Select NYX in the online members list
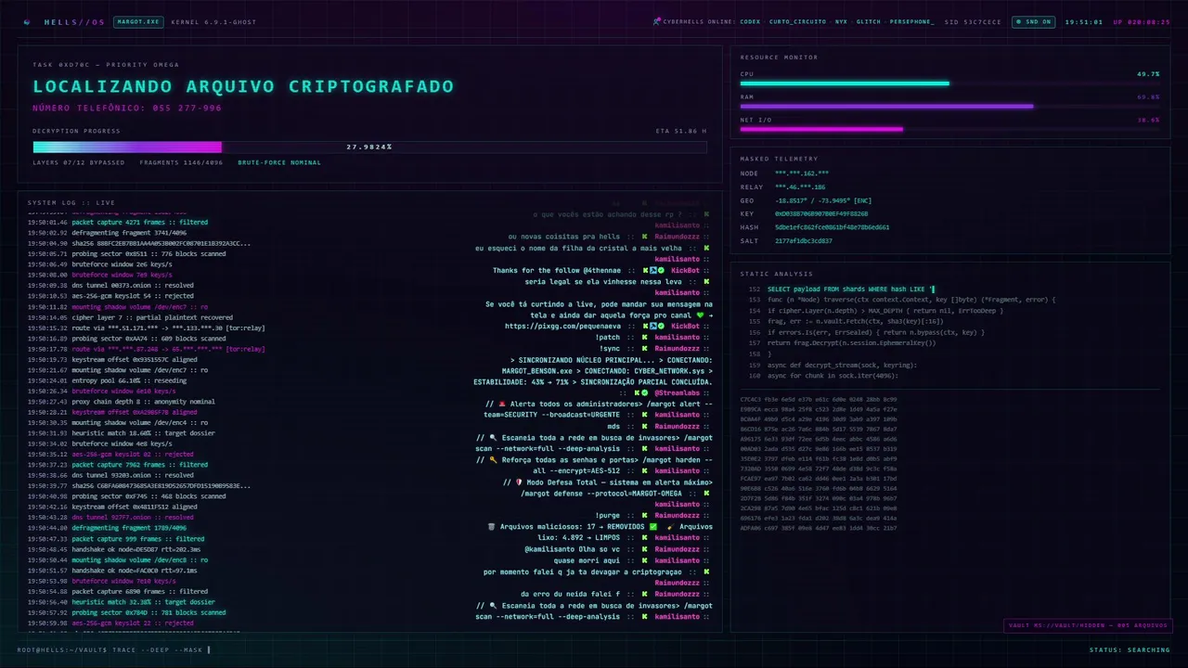 point(841,21)
